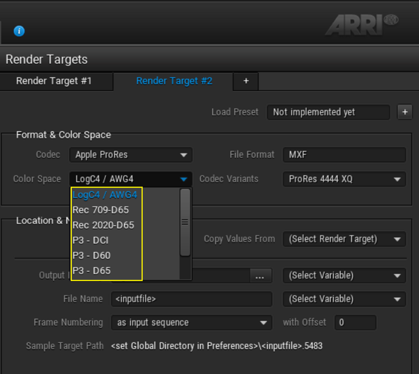Click the with Offset value field
This screenshot has height=374, width=419.
pos(355,323)
